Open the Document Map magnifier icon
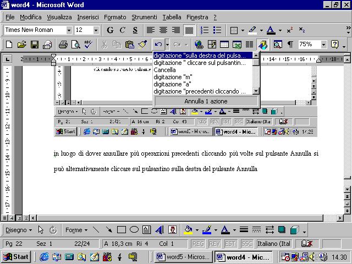 pos(278,45)
